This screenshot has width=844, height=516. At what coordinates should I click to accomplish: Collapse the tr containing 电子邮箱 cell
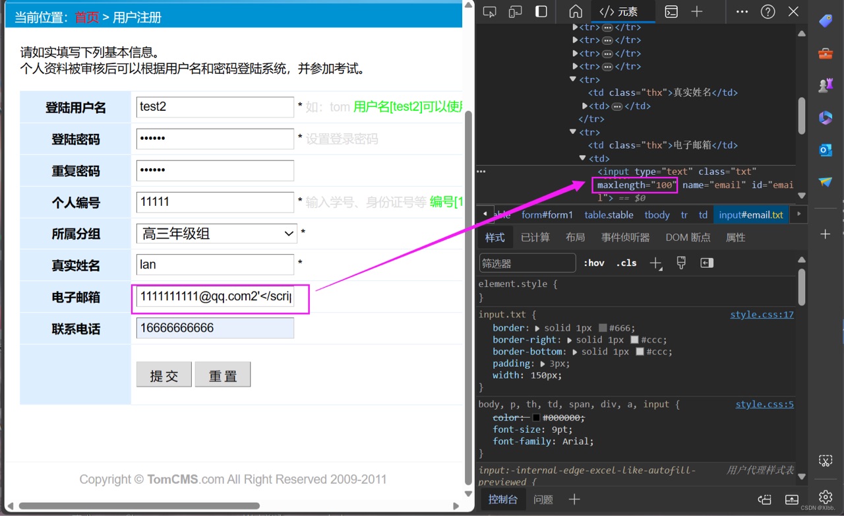pos(573,132)
